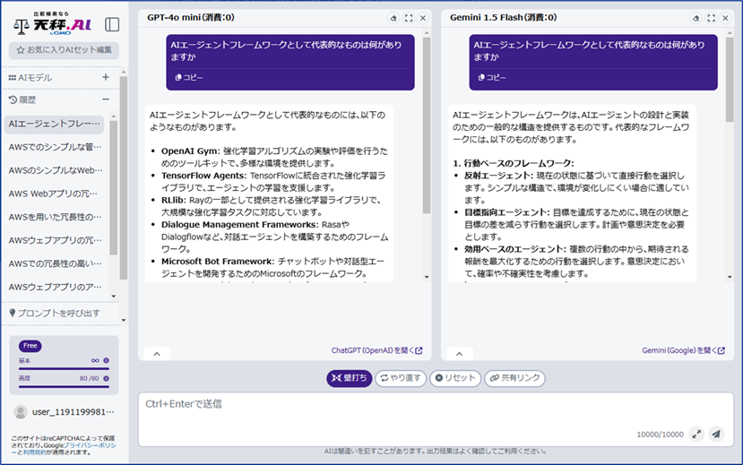Open history item AWSでの冗長性の高い…
This screenshot has width=743, height=465.
(55, 263)
